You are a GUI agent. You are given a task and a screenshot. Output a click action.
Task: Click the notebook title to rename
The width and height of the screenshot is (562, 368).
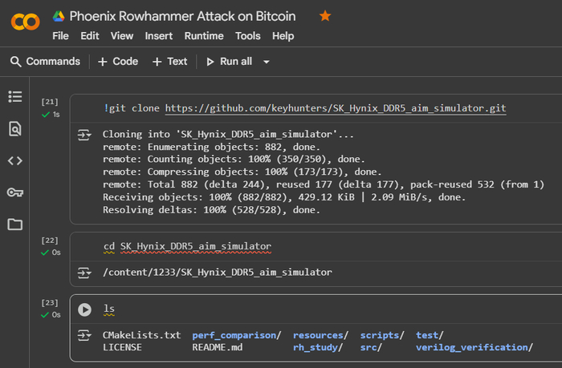click(x=182, y=16)
